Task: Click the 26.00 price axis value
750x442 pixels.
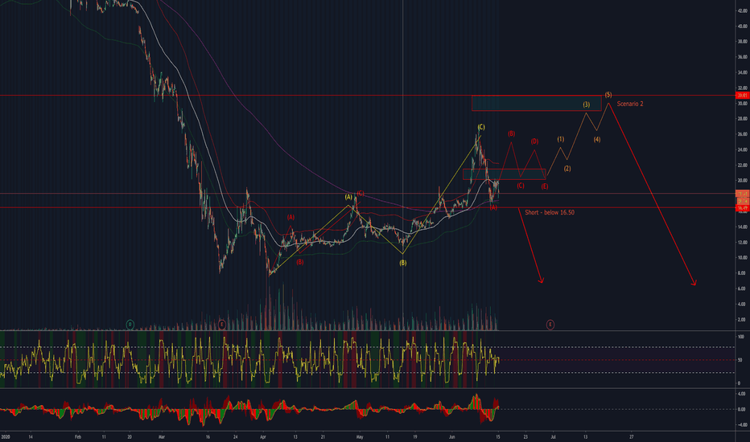Action: point(743,134)
